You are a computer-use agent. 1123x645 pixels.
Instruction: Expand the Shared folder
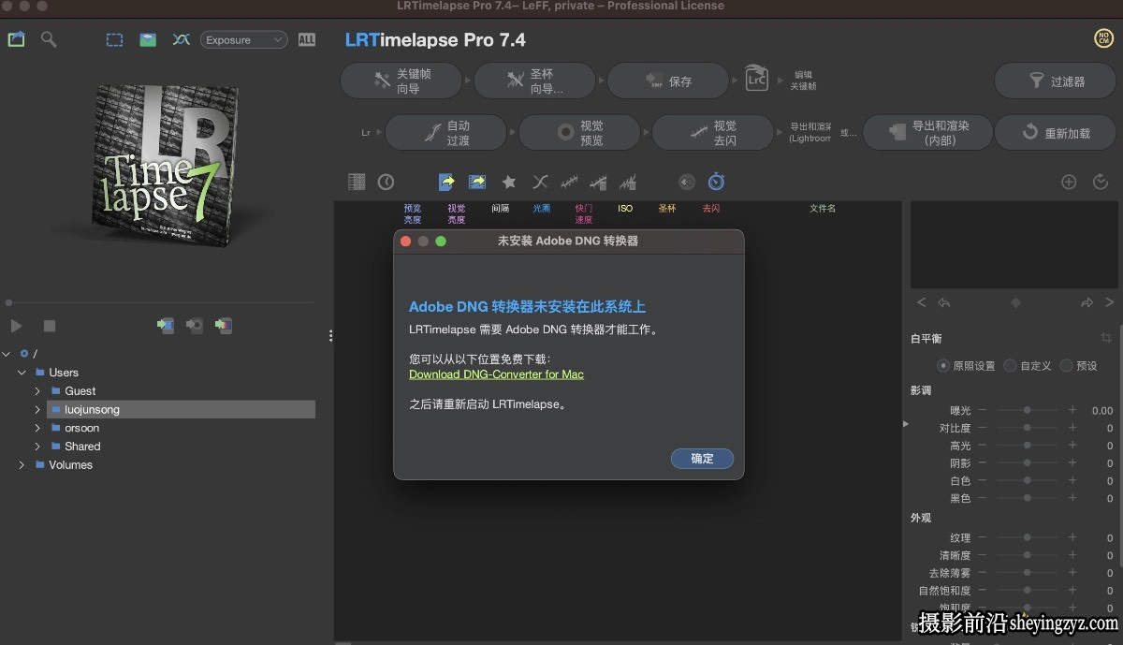pyautogui.click(x=37, y=447)
